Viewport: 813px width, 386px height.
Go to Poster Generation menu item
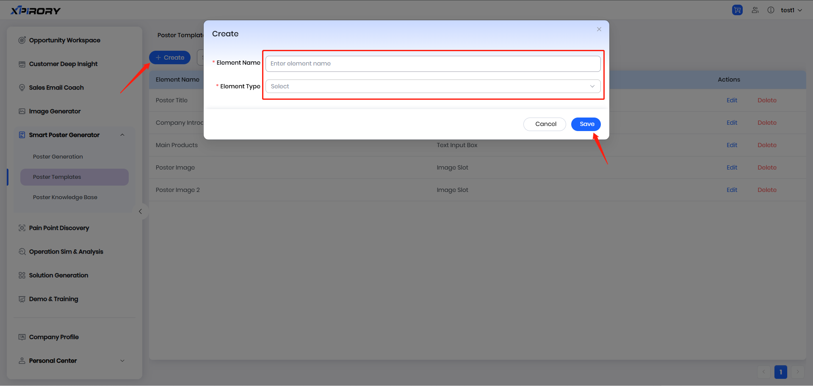(58, 156)
